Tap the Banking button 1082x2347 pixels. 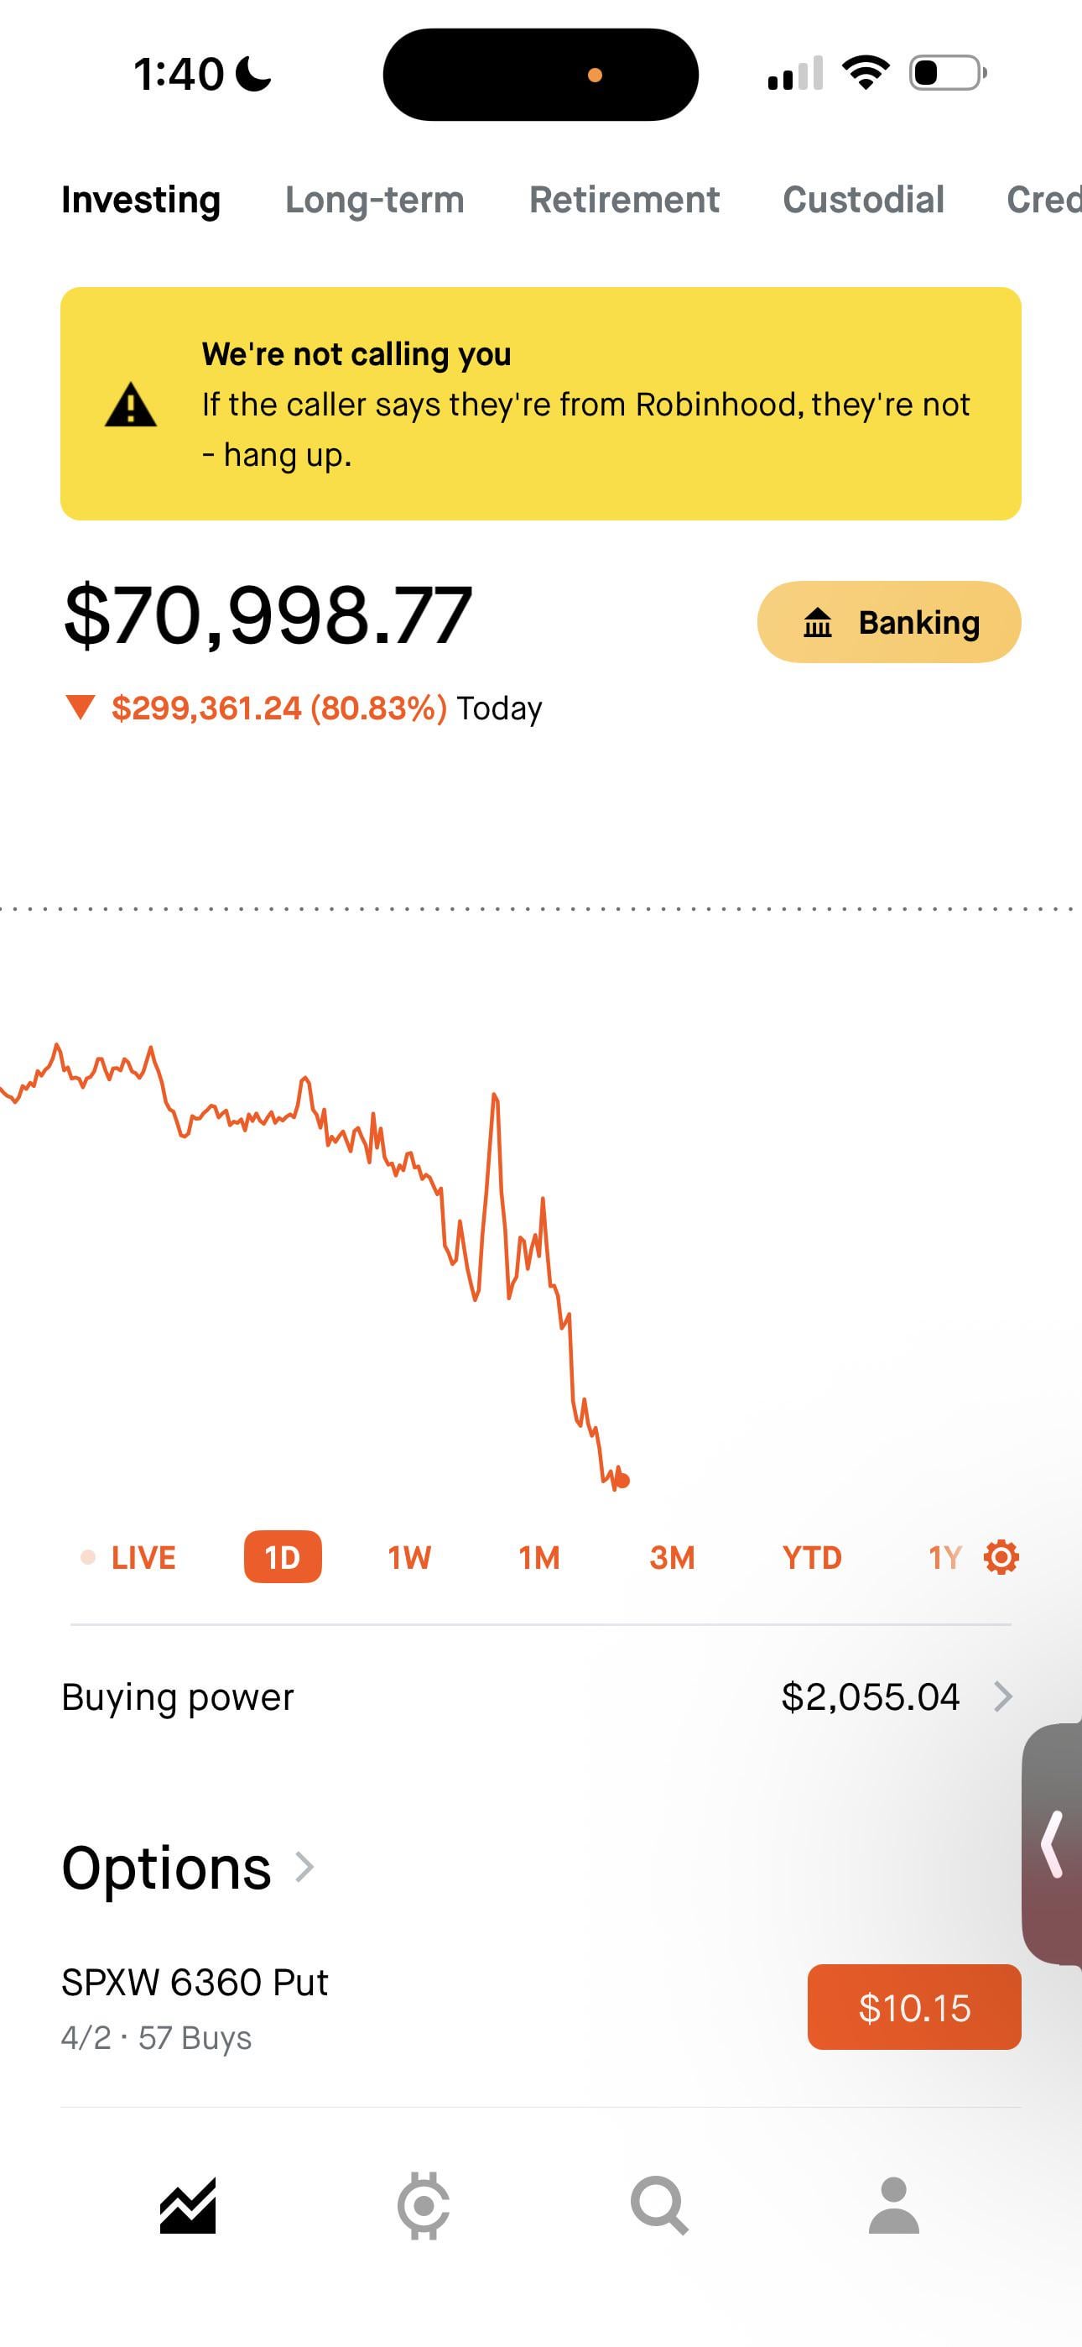pyautogui.click(x=889, y=622)
